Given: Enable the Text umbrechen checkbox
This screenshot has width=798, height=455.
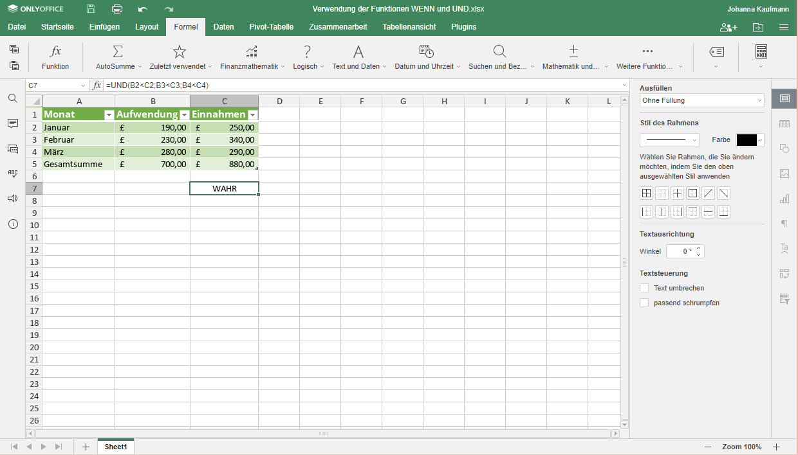Looking at the screenshot, I should [644, 288].
